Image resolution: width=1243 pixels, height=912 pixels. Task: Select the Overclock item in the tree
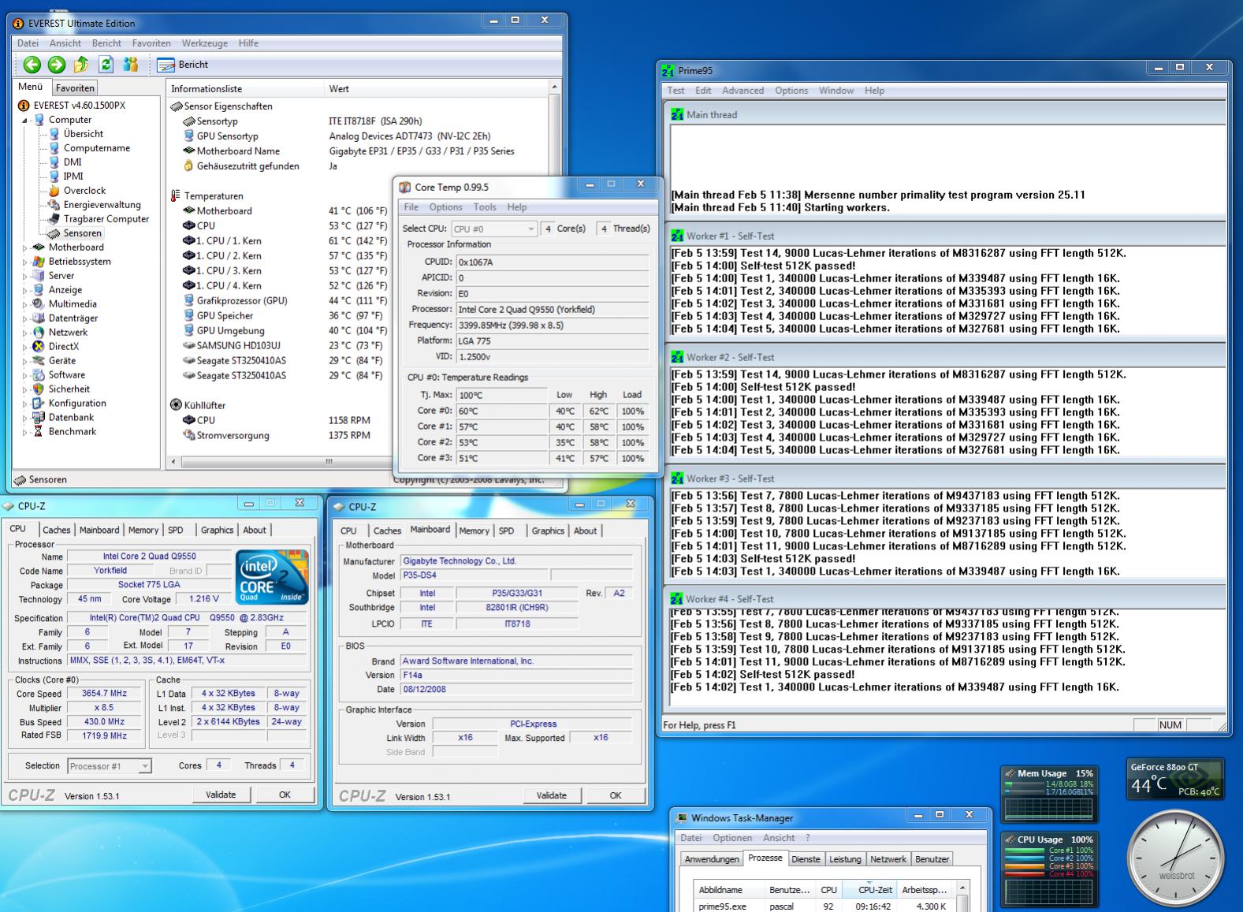pos(84,191)
